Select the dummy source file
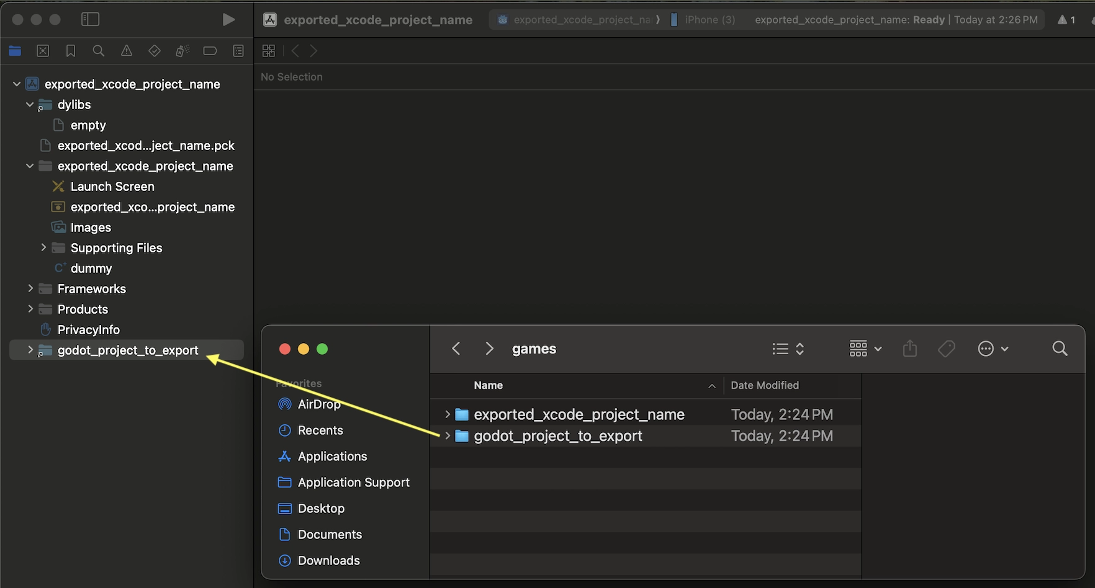This screenshot has height=588, width=1095. tap(91, 268)
